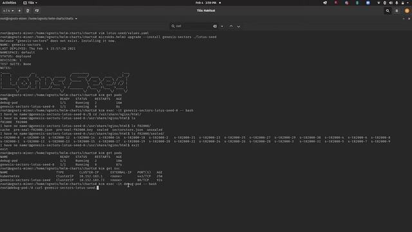The image size is (412, 232).
Task: Find next search match
Action: (239, 26)
